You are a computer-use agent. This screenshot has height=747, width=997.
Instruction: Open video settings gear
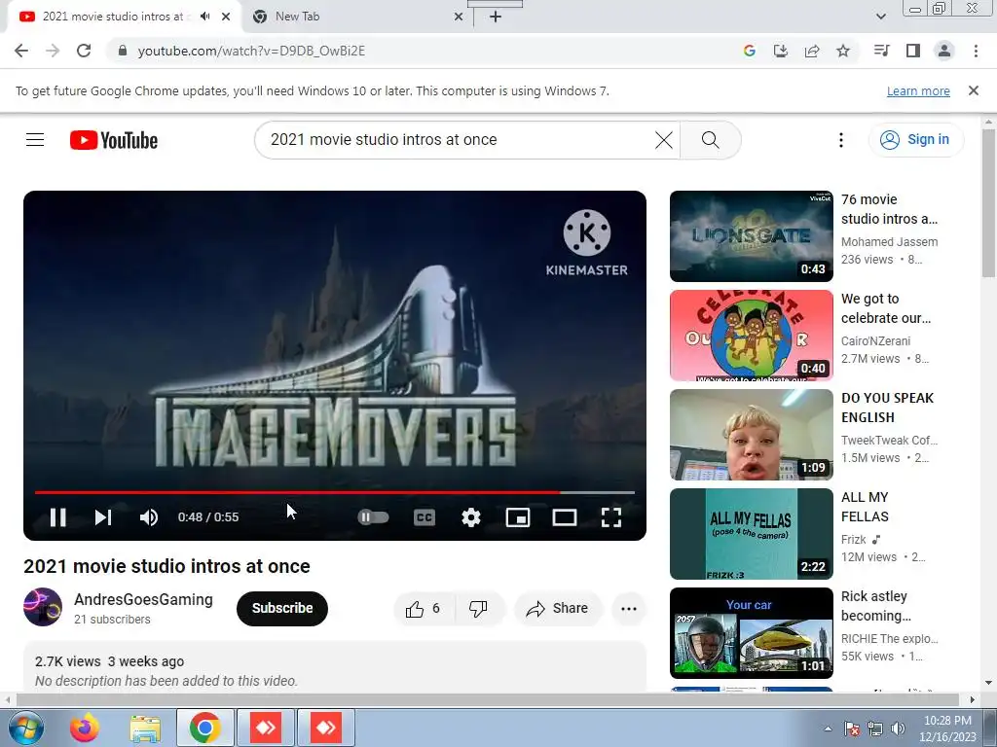471,517
